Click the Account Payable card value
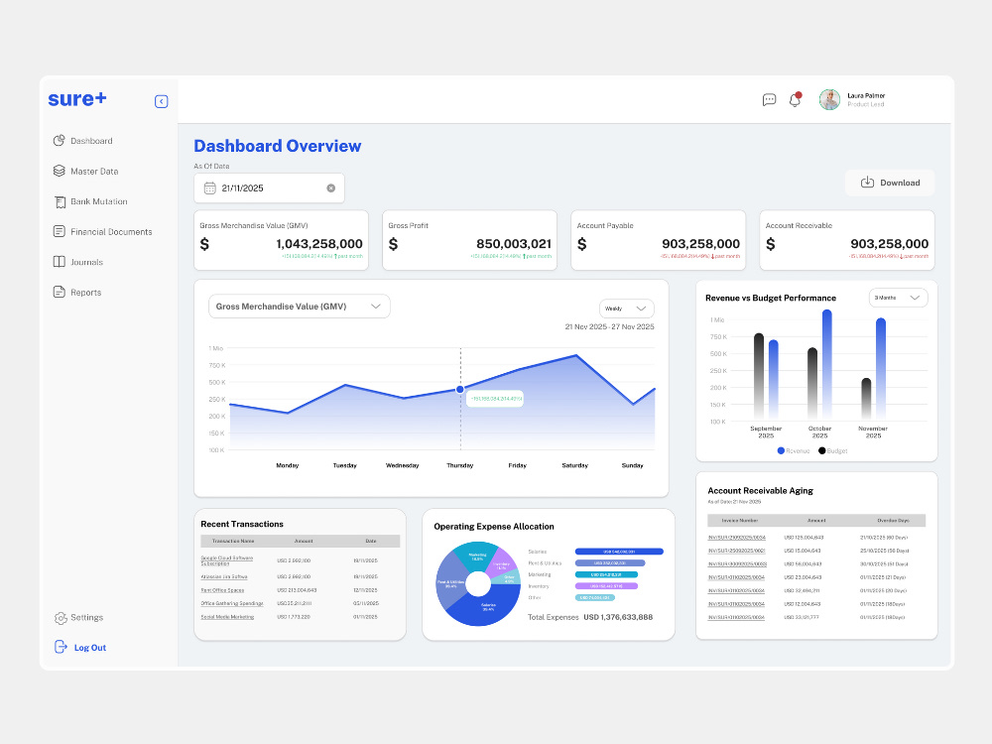 coord(701,244)
